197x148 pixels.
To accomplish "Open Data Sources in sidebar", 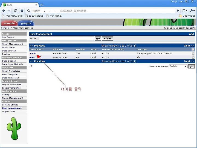I will [x=9, y=51].
